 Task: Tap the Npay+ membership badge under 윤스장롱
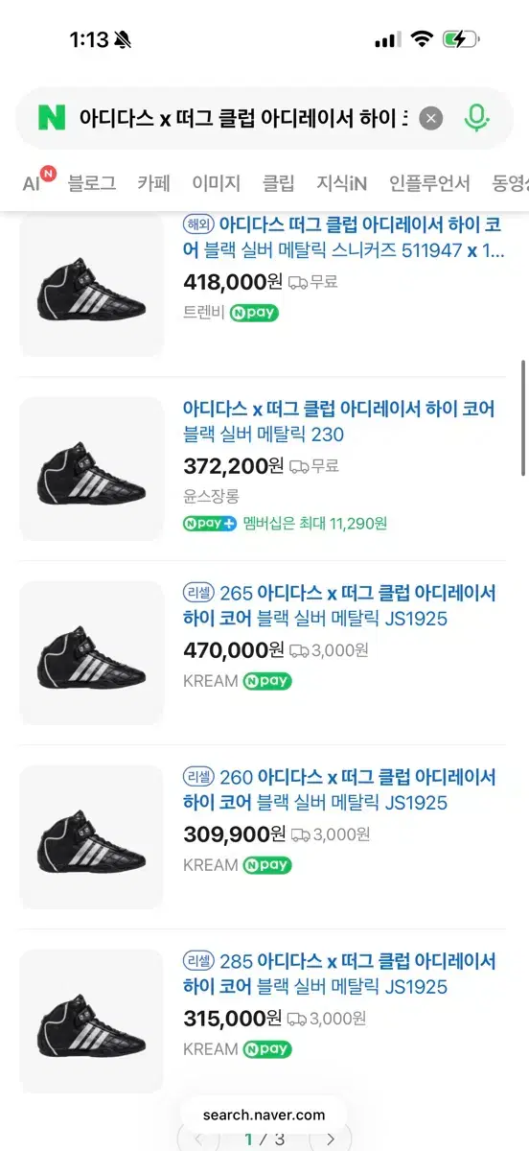click(x=209, y=524)
